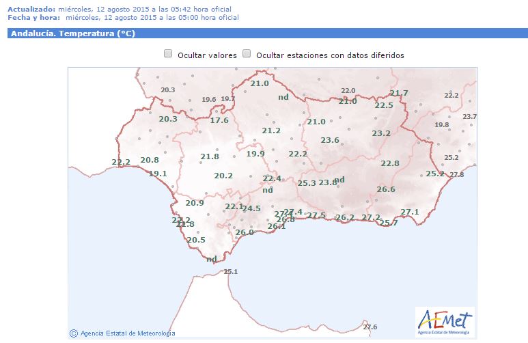Screen dimensions: 528x343
Task: Enable the 'Ocultar valores' checkbox
Action: point(168,54)
